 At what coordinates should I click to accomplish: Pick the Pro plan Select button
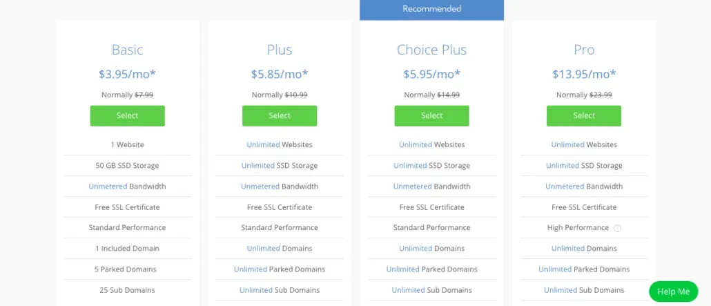(584, 115)
